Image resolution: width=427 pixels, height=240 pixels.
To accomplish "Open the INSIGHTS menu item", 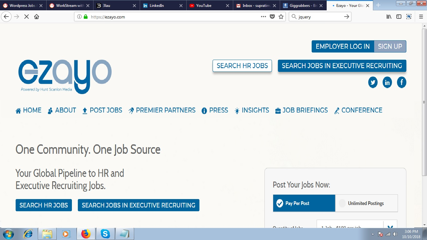I will 252,110.
